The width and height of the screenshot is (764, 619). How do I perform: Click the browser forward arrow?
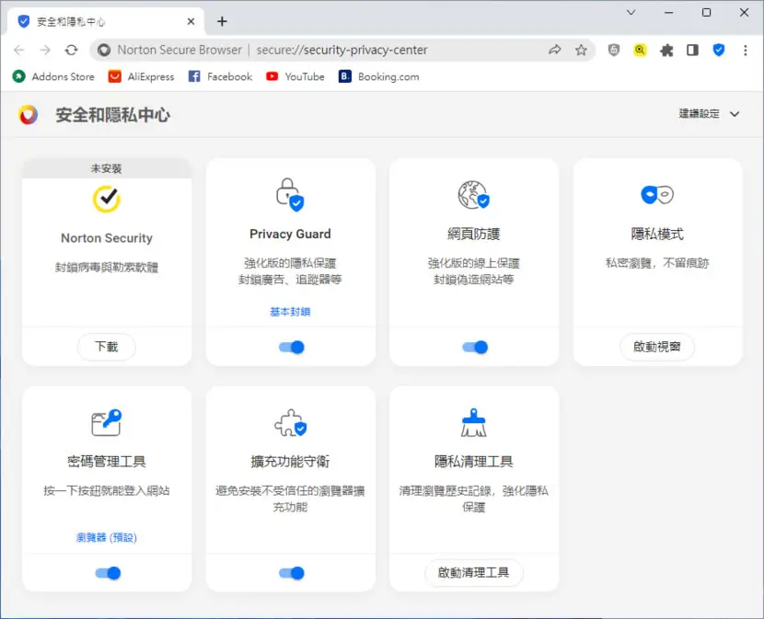pos(45,50)
